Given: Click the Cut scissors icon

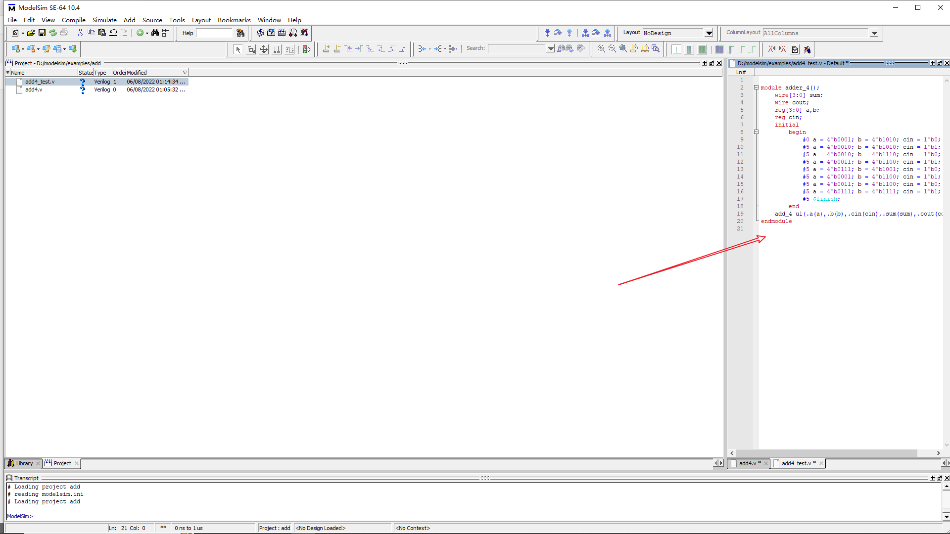Looking at the screenshot, I should 80,33.
